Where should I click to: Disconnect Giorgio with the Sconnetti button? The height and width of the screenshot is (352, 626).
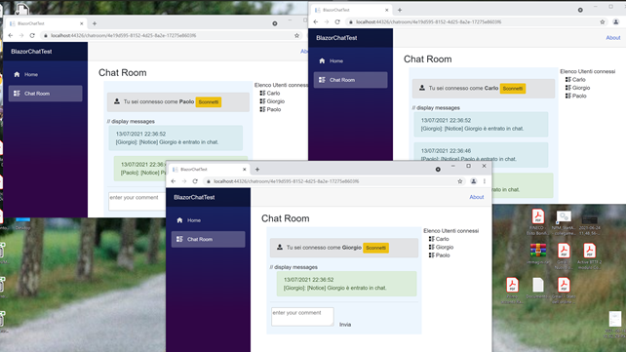(x=375, y=248)
